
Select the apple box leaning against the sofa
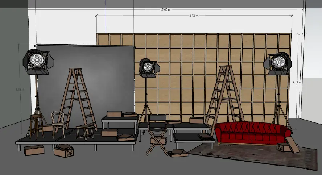pos(291,144)
